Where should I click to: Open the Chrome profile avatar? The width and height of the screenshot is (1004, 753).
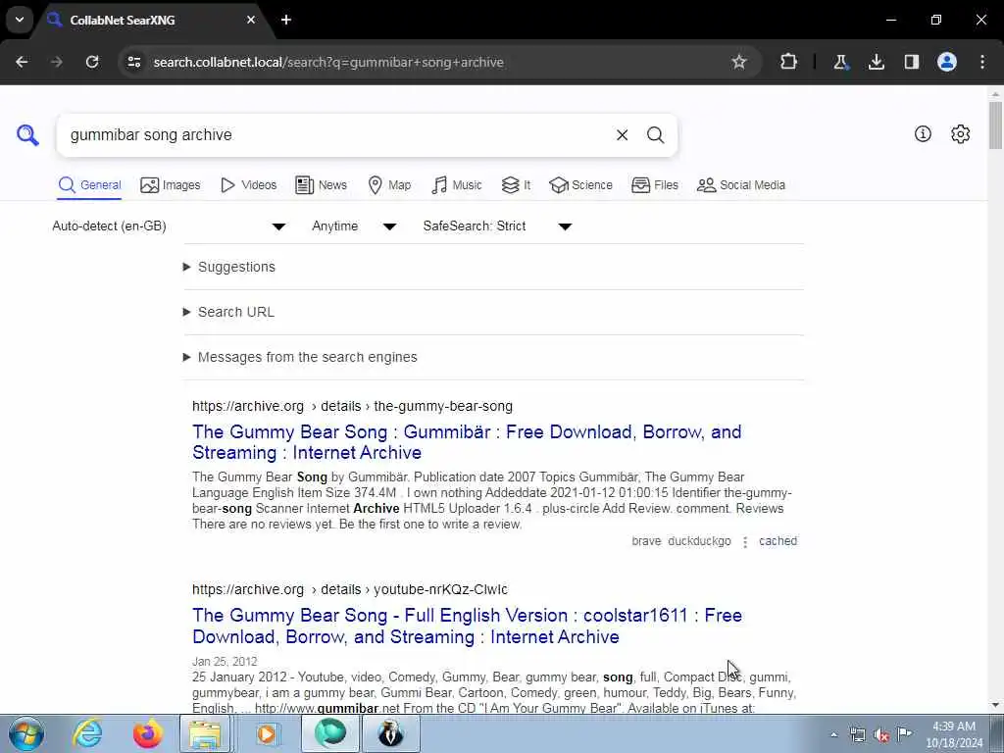click(x=947, y=62)
